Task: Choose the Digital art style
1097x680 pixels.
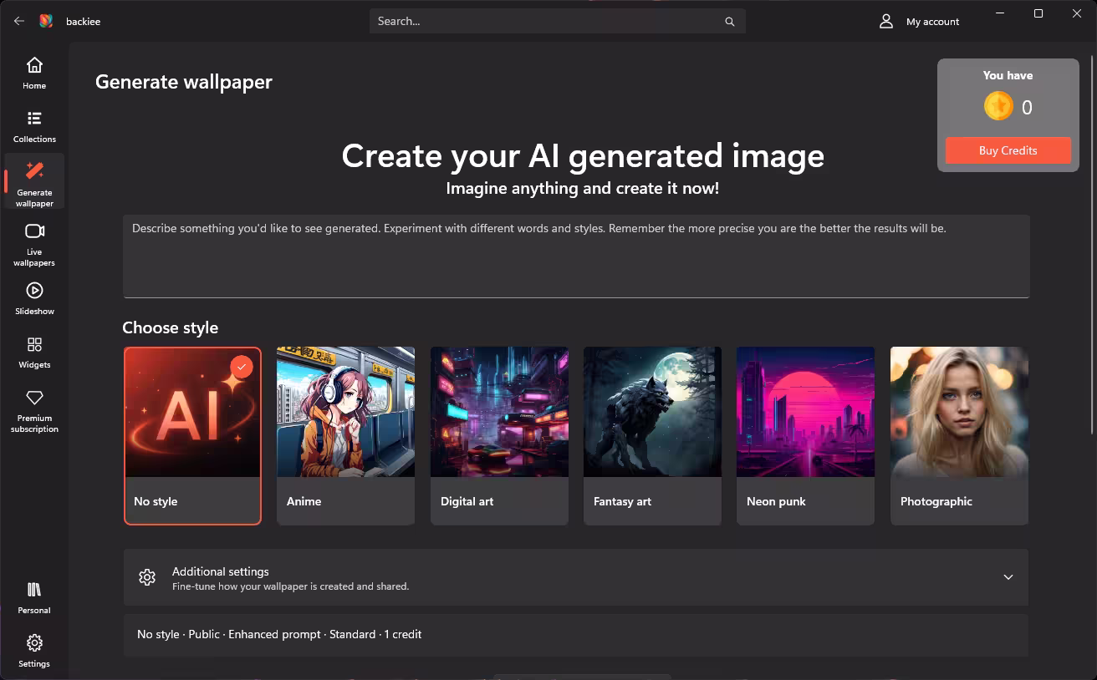Action: pos(499,436)
